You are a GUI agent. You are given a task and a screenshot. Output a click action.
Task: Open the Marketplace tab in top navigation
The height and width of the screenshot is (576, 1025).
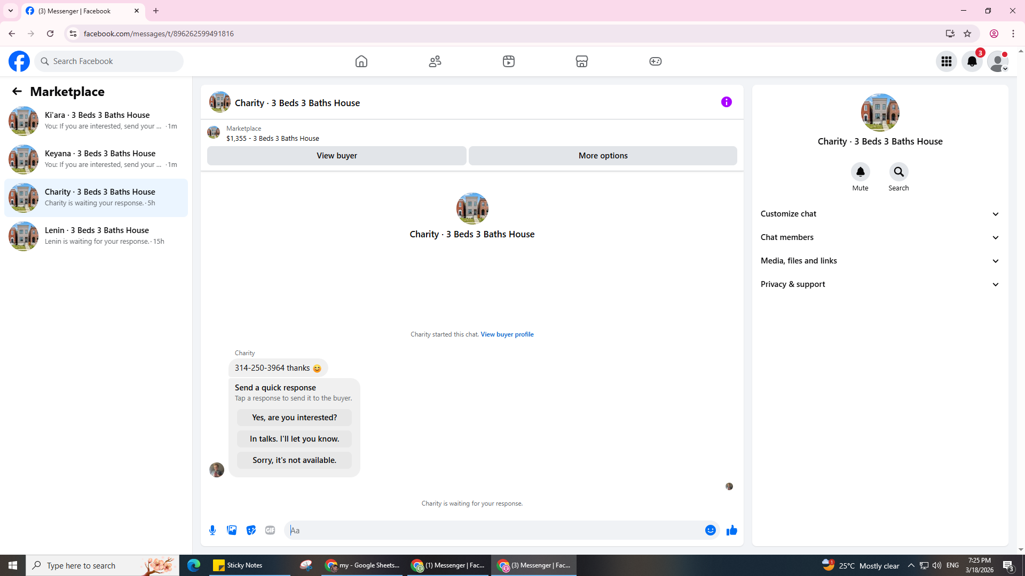581,61
